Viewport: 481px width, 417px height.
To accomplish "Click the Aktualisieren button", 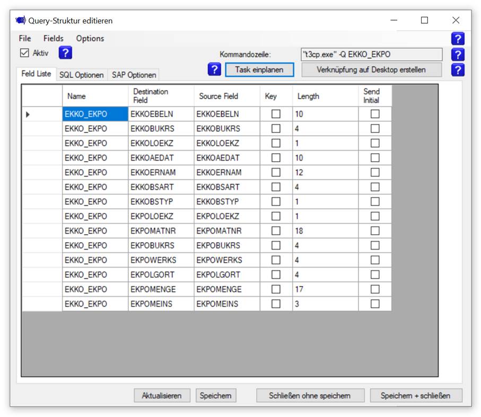I will pyautogui.click(x=162, y=396).
